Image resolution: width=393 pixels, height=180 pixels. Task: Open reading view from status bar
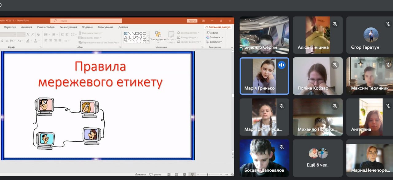coord(184,174)
